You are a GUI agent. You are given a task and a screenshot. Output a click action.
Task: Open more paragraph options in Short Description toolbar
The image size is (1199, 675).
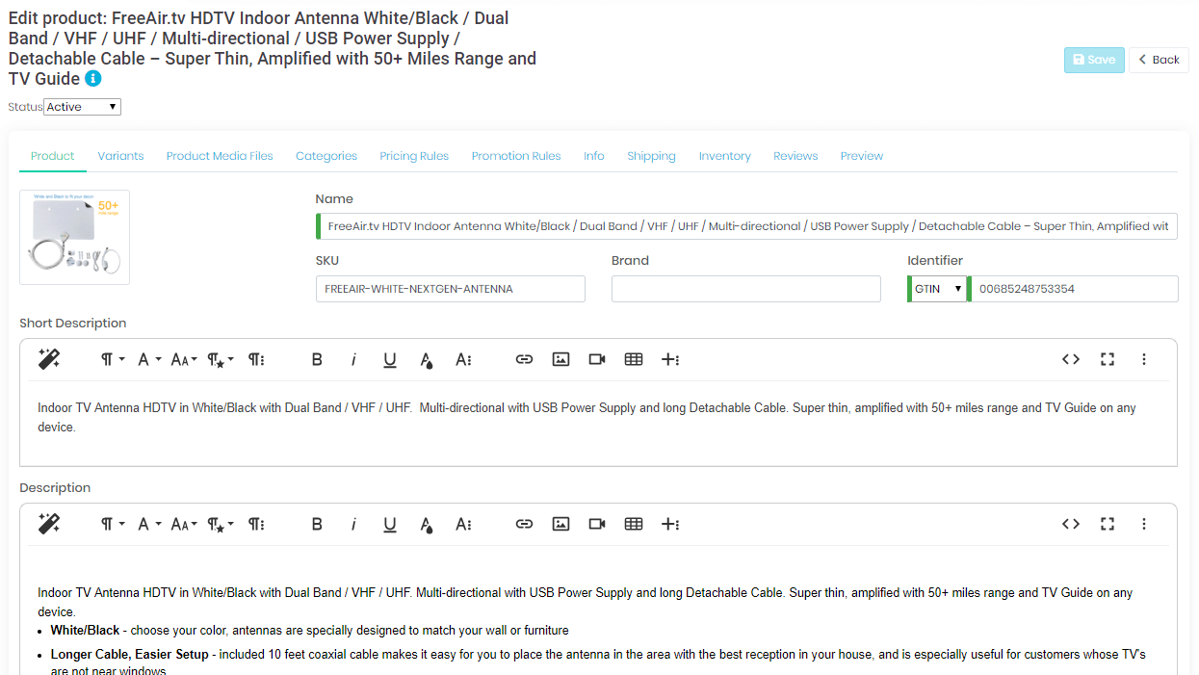click(256, 359)
